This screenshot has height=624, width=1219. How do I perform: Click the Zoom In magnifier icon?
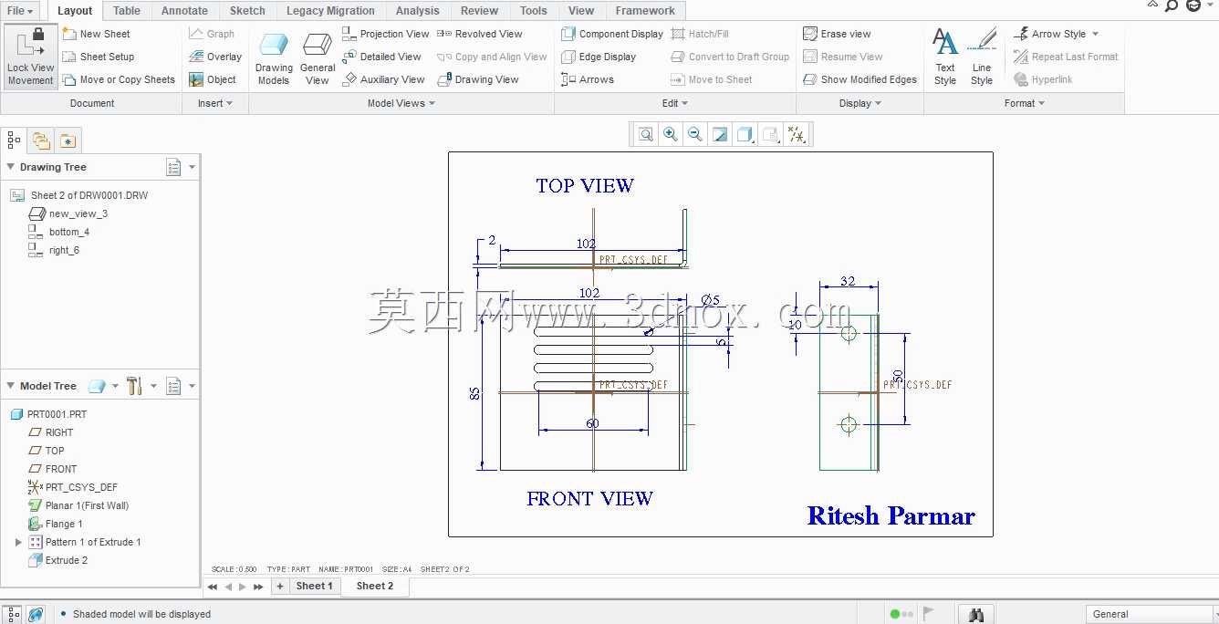tap(671, 135)
